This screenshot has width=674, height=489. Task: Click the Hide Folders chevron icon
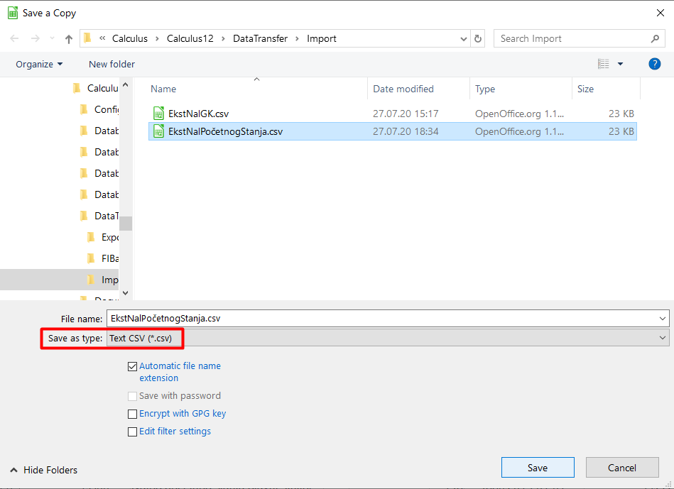13,470
